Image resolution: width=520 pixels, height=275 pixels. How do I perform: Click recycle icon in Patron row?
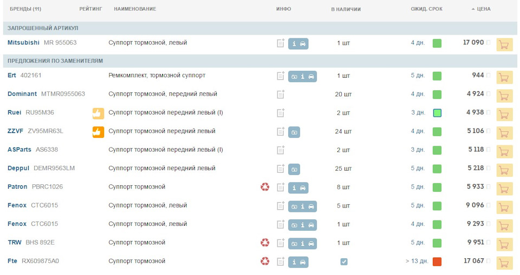265,187
